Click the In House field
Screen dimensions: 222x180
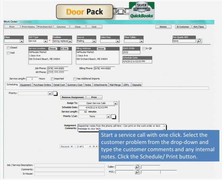(69, 174)
